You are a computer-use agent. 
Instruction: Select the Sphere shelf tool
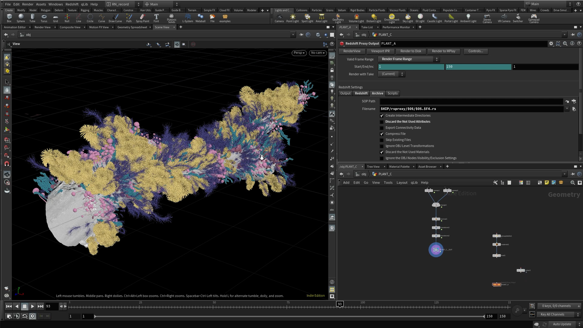click(x=21, y=18)
